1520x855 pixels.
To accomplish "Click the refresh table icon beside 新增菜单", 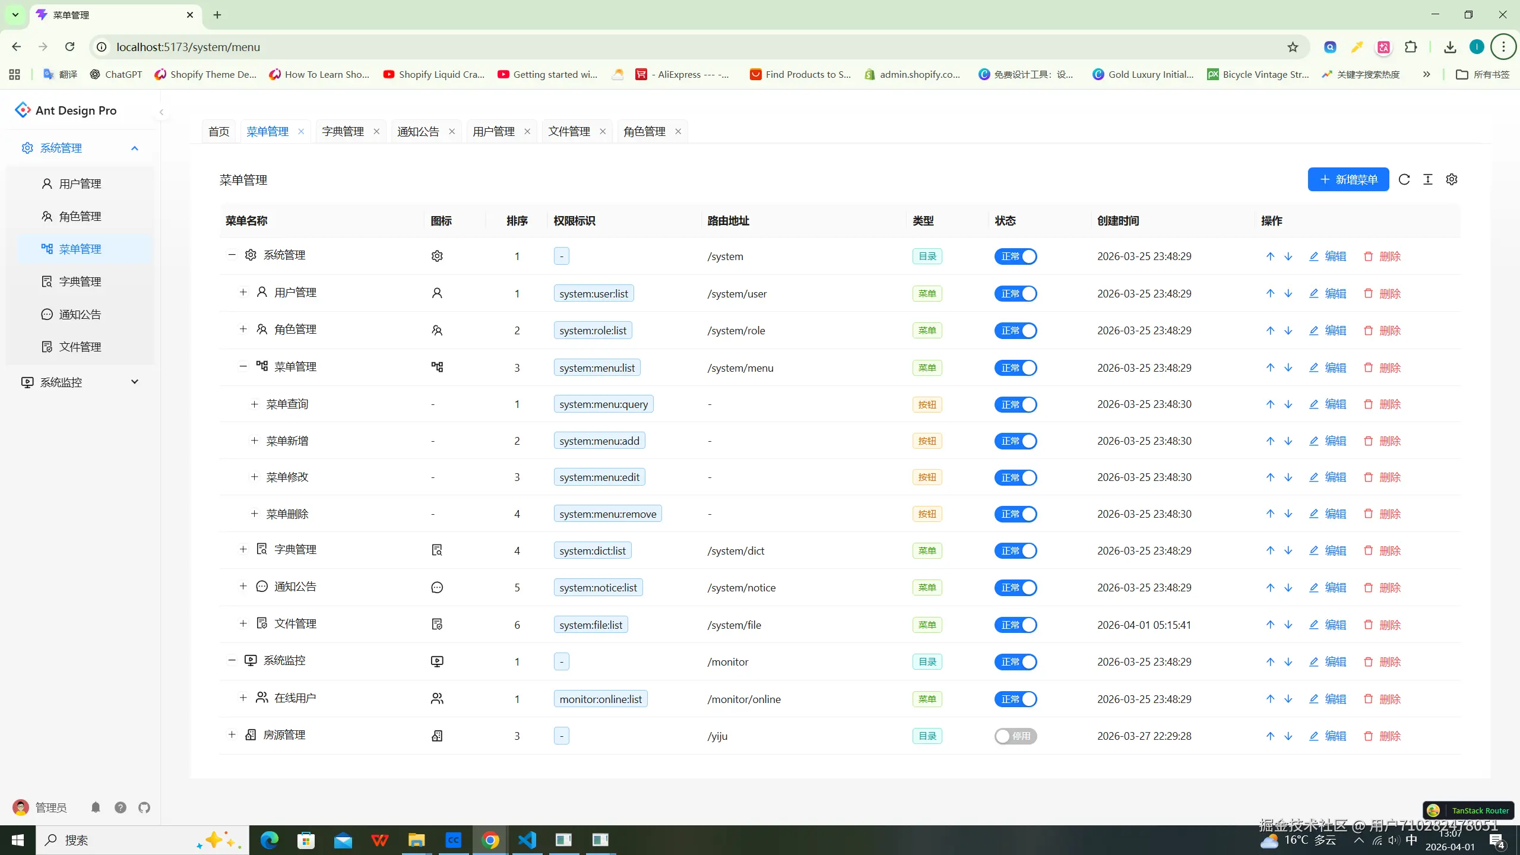I will [1404, 179].
